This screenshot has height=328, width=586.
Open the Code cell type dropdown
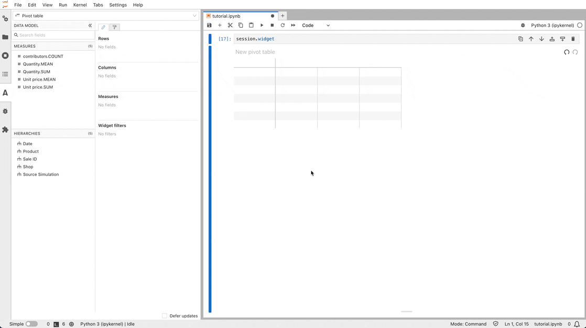(314, 25)
